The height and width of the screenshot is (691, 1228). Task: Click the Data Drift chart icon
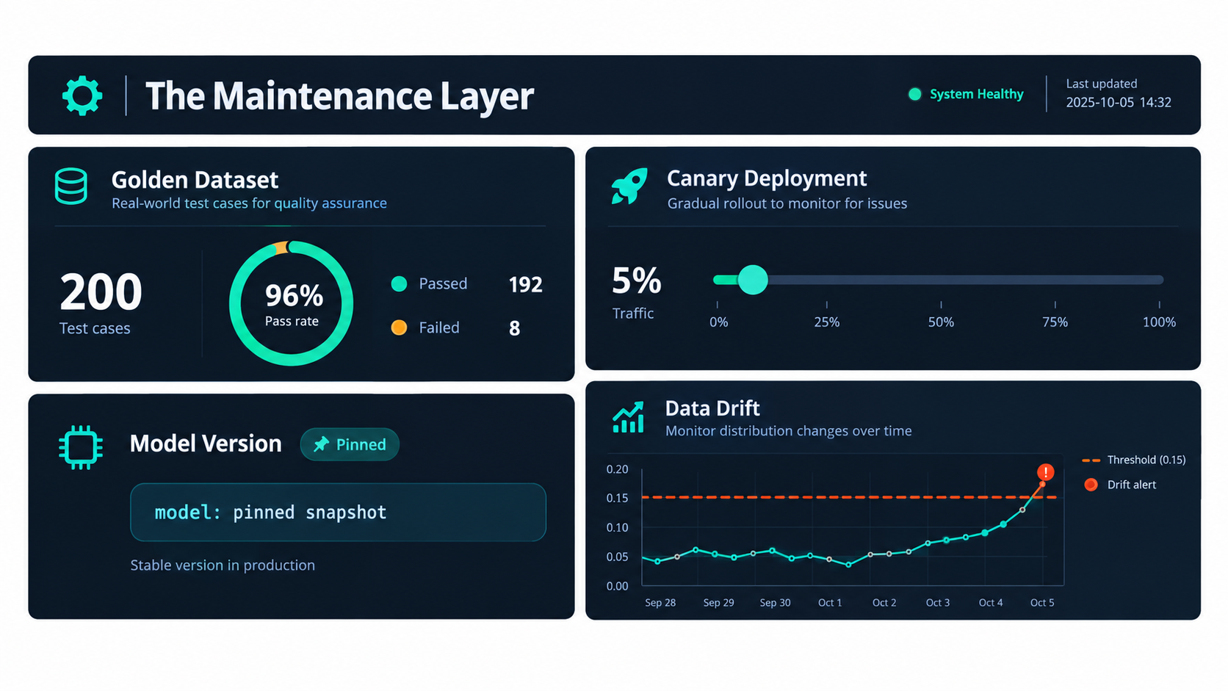[628, 417]
